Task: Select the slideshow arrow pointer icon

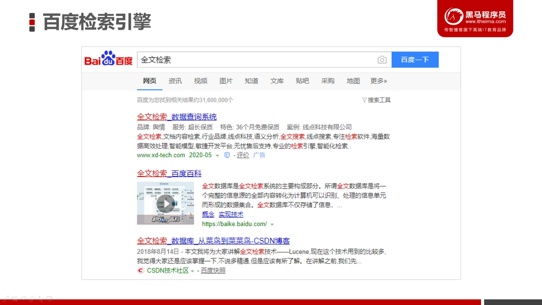Action: (x=41, y=299)
